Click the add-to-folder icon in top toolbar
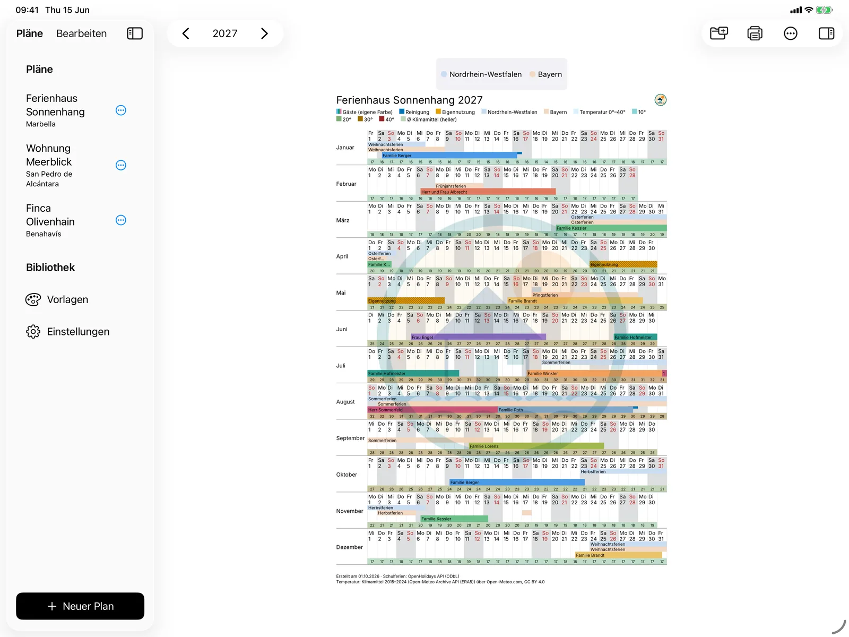This screenshot has height=637, width=849. pyautogui.click(x=719, y=33)
